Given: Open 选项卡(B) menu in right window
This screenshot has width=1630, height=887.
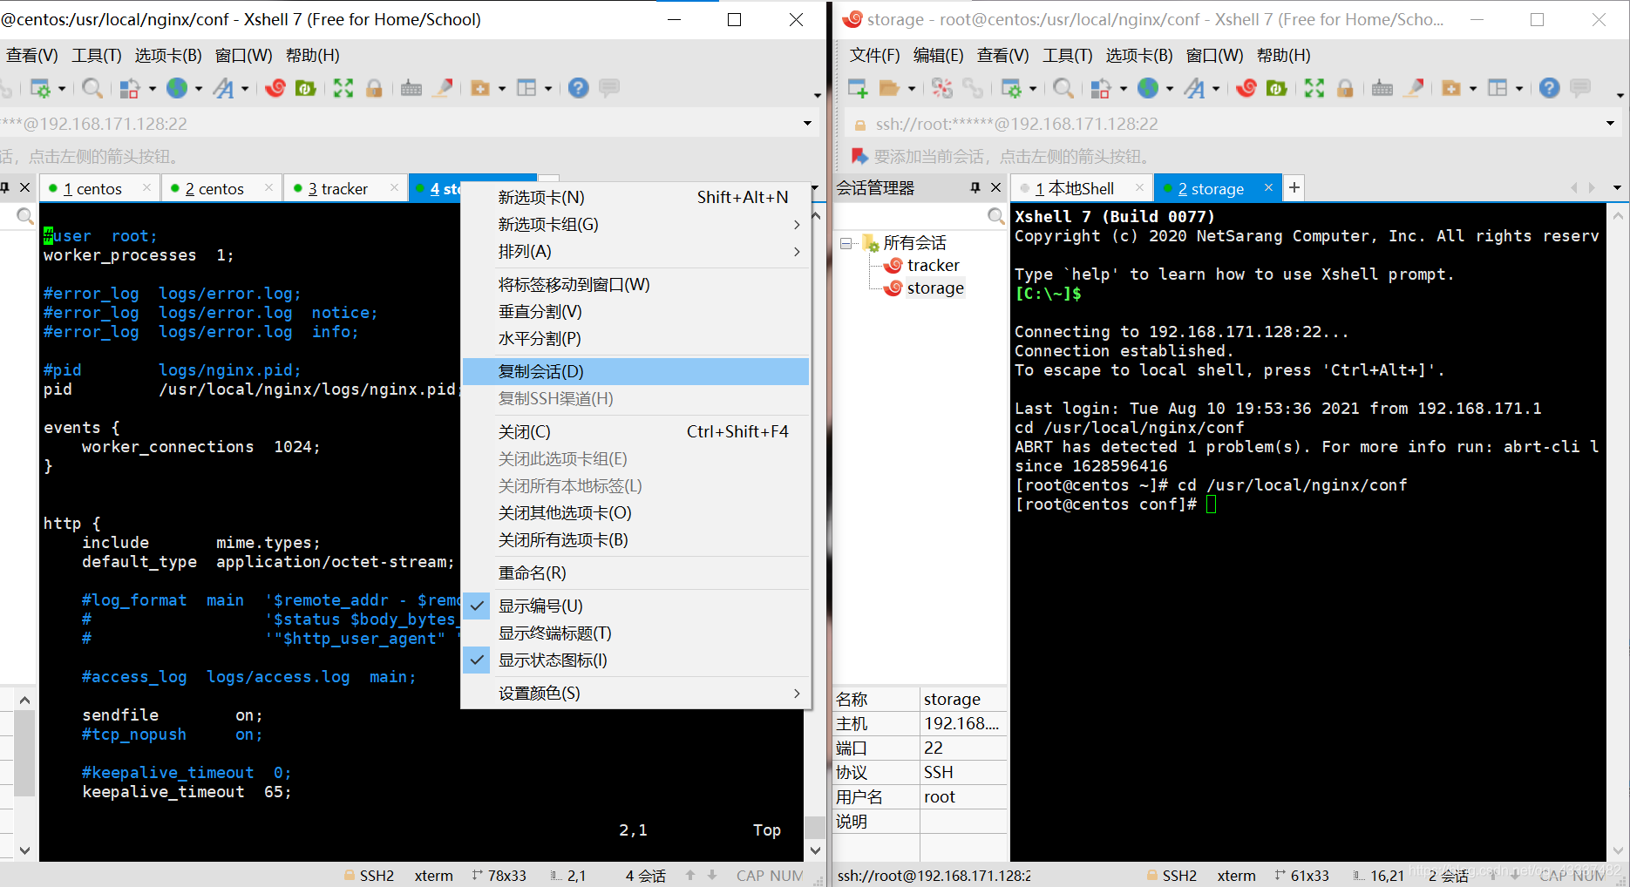Looking at the screenshot, I should [1138, 56].
